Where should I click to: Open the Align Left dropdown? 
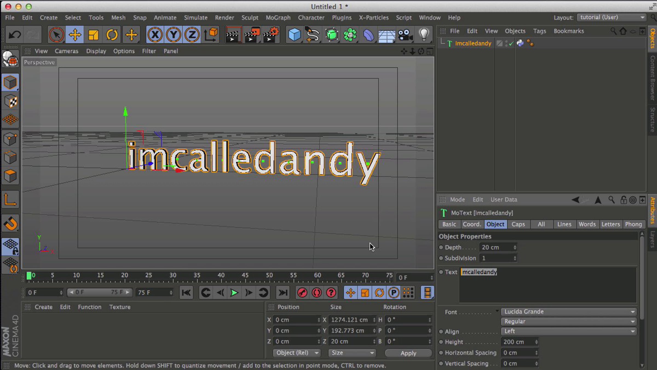pyautogui.click(x=569, y=331)
